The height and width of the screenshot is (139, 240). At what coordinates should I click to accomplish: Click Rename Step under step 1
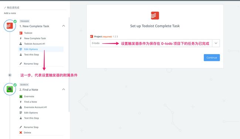[x=31, y=64]
